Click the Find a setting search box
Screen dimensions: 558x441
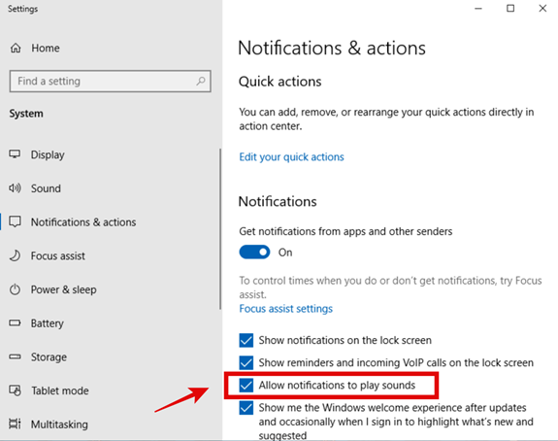[111, 82]
